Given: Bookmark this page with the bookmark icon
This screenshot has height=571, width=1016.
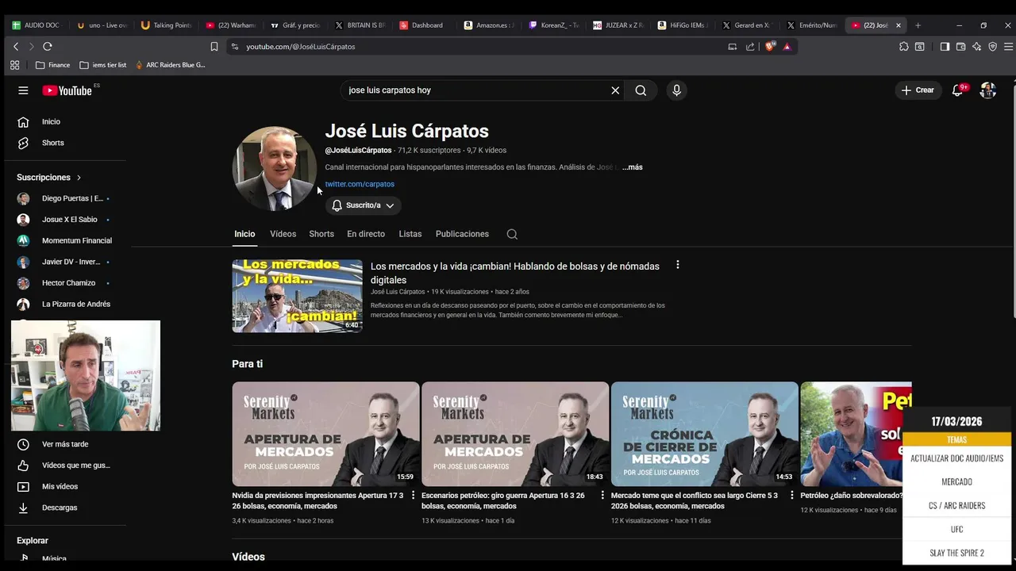Looking at the screenshot, I should click(214, 47).
